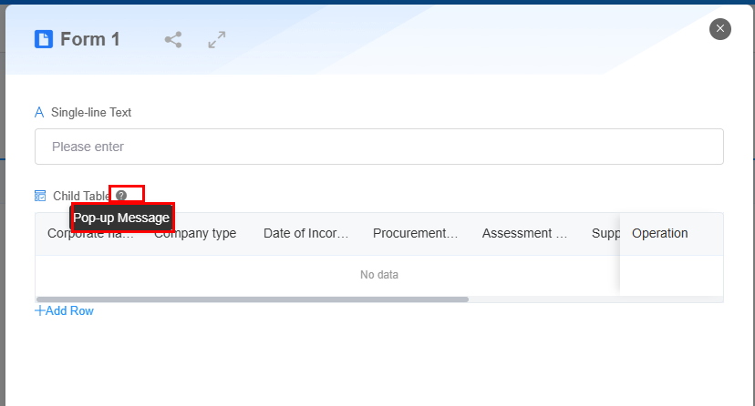The width and height of the screenshot is (755, 406).
Task: Add a row to the child table
Action: (x=64, y=310)
